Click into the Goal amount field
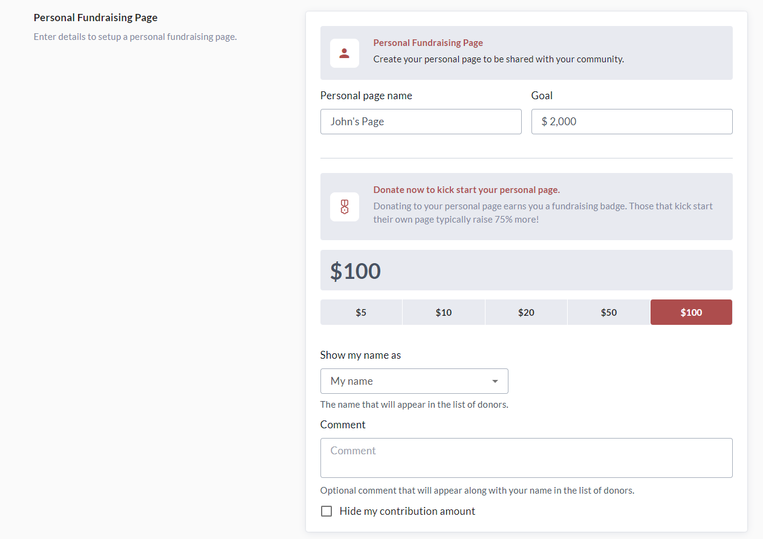This screenshot has width=763, height=539. (x=632, y=122)
